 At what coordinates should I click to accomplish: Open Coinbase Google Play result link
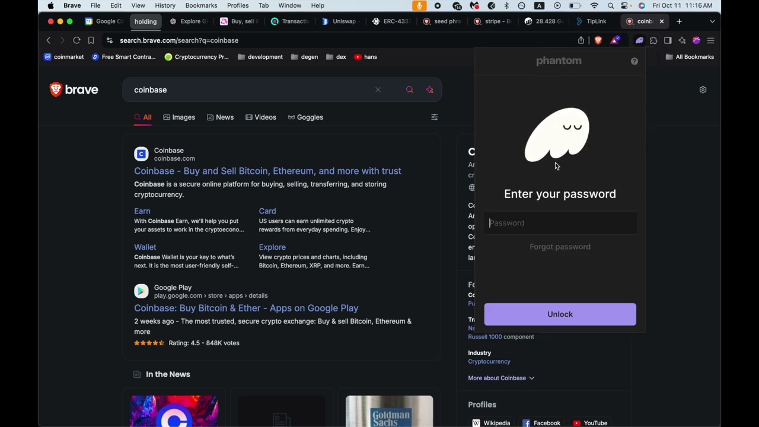point(246,308)
